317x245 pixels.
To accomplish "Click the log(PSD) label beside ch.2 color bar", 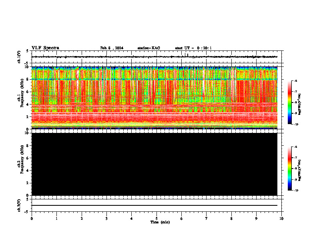I will (300, 171).
